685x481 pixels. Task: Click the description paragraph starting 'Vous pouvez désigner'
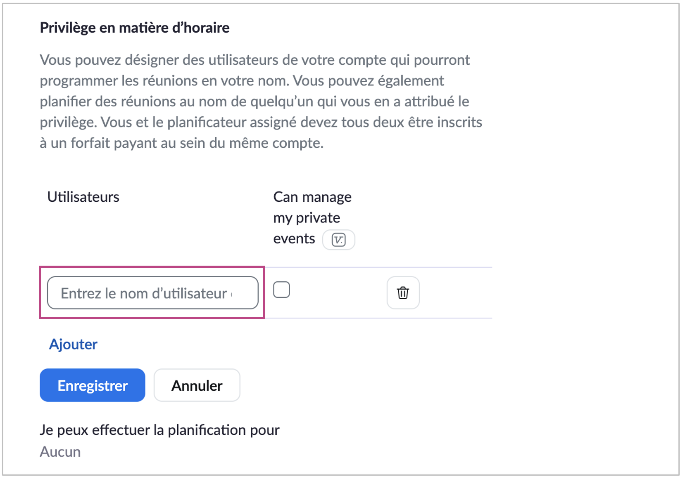point(260,101)
